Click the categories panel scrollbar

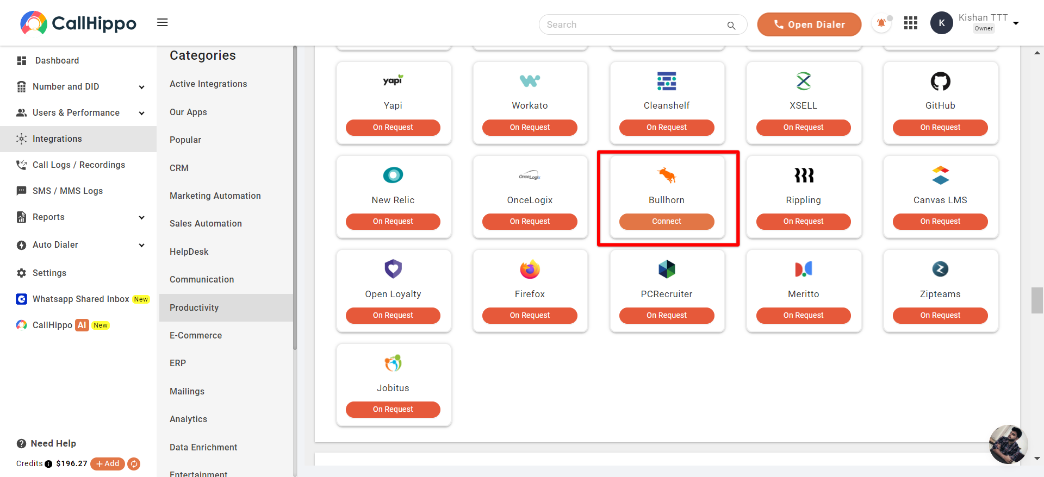point(295,198)
